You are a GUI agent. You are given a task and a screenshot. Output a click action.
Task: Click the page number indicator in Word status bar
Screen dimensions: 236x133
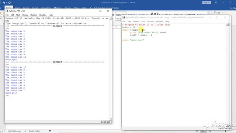(2, 131)
